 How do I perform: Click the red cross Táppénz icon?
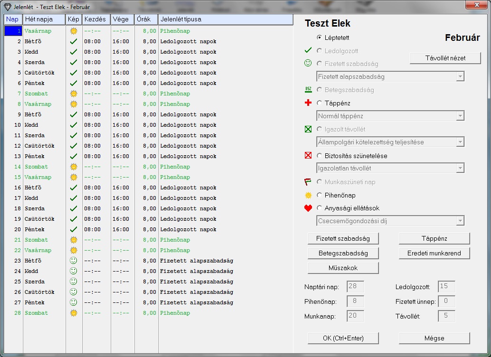click(x=308, y=103)
